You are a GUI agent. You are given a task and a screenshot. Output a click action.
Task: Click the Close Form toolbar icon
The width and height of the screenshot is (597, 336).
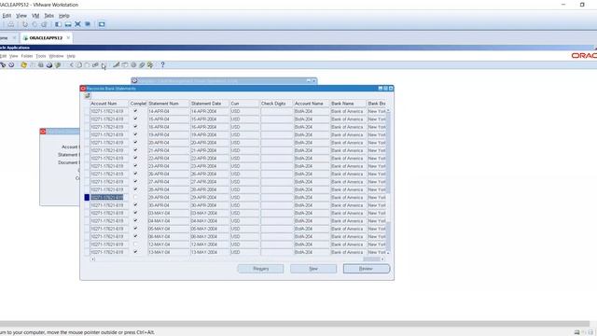point(58,65)
